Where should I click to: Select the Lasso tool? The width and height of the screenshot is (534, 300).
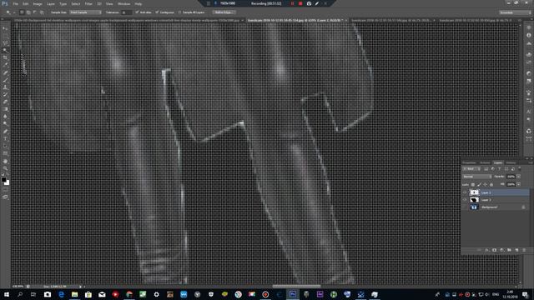tap(5, 43)
